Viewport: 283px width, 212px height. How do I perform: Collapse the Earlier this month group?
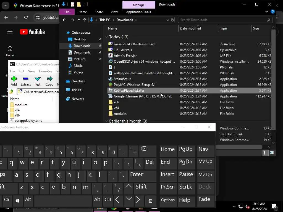106,121
